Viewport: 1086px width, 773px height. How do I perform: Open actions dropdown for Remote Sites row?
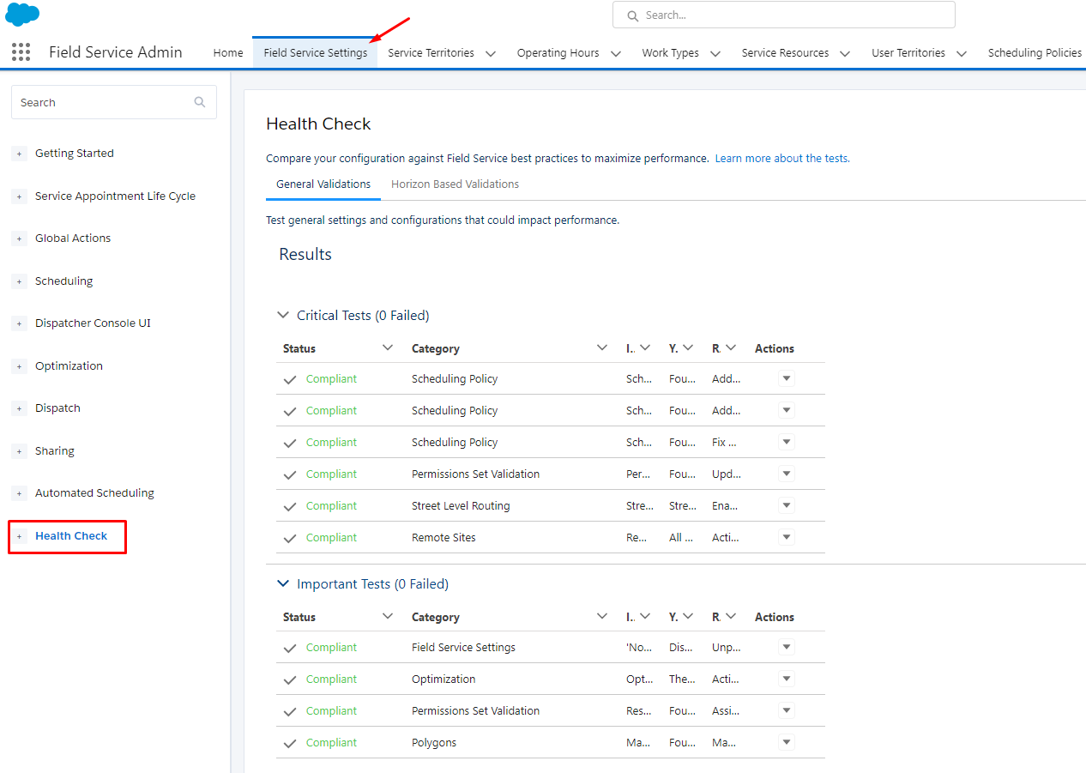click(x=787, y=537)
